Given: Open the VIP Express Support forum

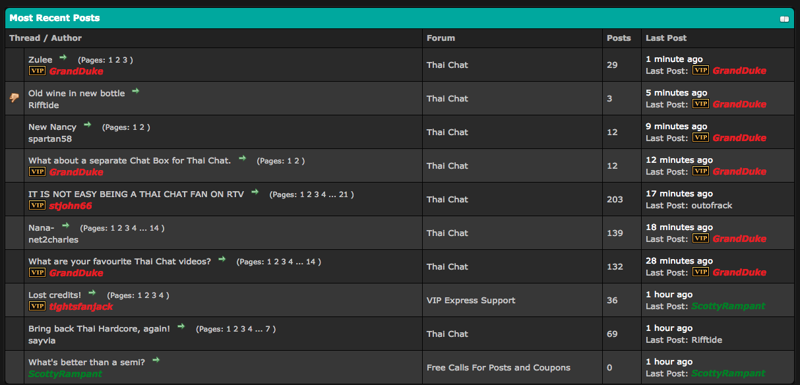Looking at the screenshot, I should (x=471, y=301).
